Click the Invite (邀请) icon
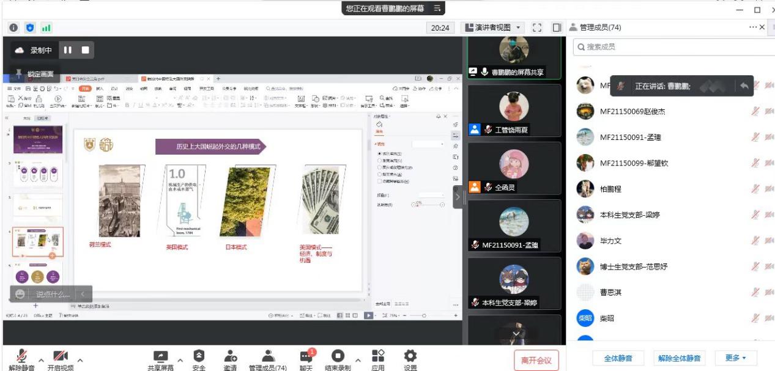This screenshot has width=775, height=371. 230,356
